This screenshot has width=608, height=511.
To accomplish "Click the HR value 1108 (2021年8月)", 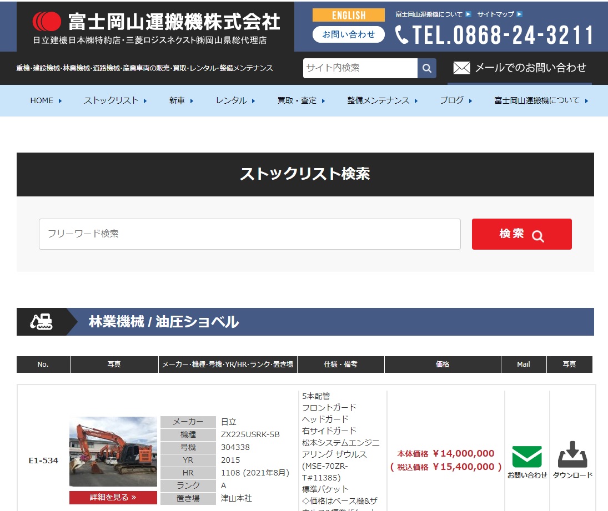I will (x=255, y=473).
